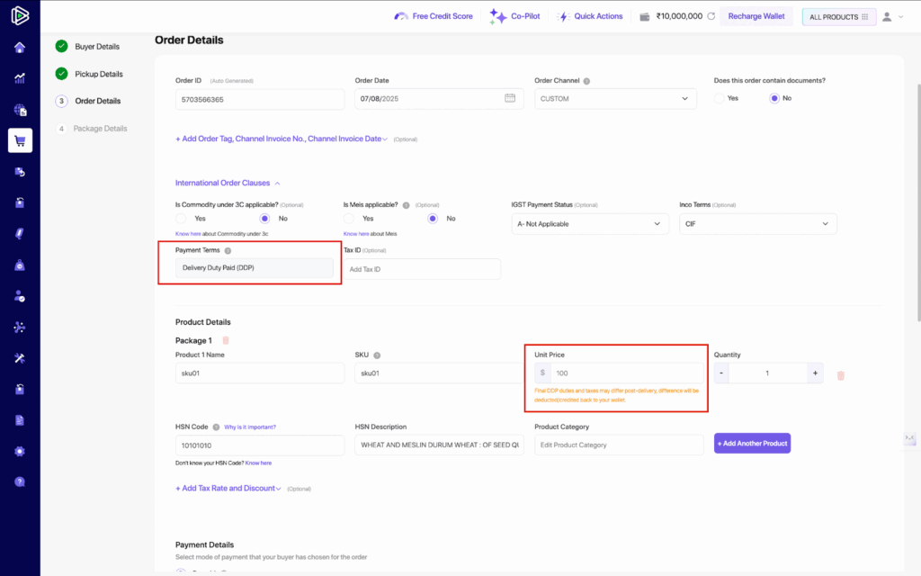
Task: Delete Package 1 using trash icon
Action: pos(226,340)
